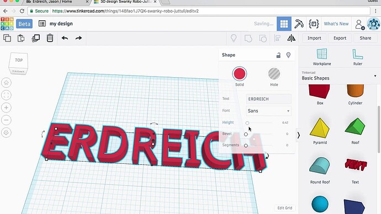Zoom in the workplane view
The height and width of the screenshot is (214, 381).
6,108
